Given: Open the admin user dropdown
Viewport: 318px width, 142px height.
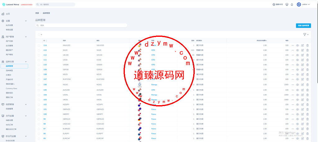Looking at the screenshot, I should point(303,4).
